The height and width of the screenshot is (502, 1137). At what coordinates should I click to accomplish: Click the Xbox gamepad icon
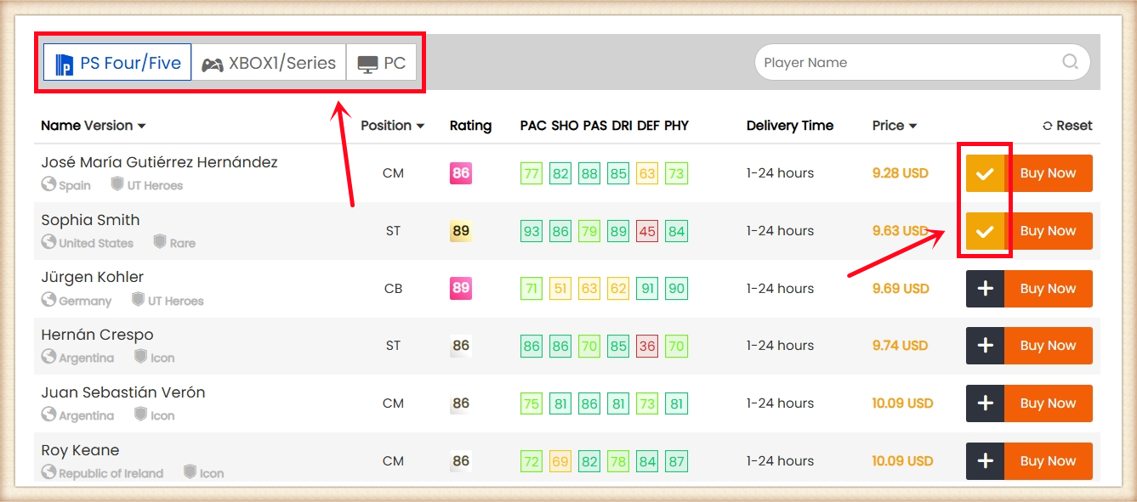(213, 64)
